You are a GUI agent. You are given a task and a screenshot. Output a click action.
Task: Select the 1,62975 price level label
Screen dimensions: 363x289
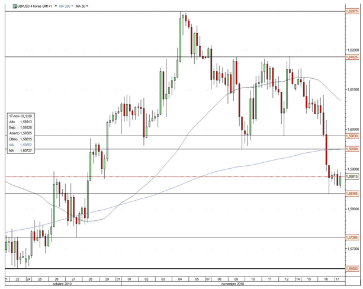point(352,11)
